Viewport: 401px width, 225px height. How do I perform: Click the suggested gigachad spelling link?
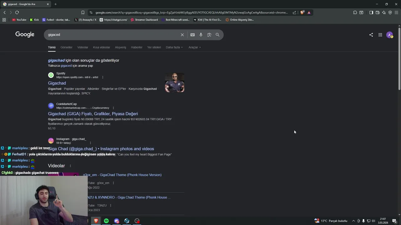point(56,60)
